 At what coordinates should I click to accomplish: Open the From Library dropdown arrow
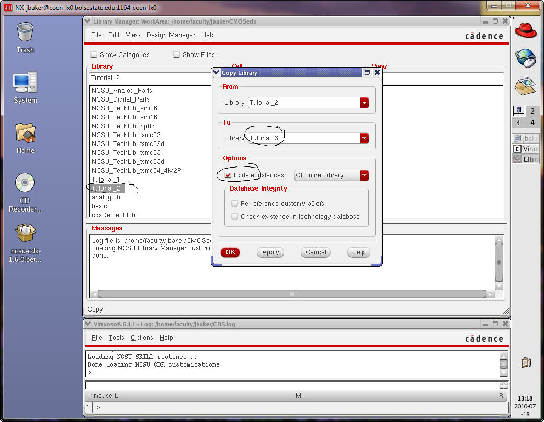tap(364, 103)
